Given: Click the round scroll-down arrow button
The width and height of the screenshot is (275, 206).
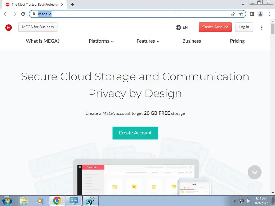Looking at the screenshot, I should tap(255, 172).
